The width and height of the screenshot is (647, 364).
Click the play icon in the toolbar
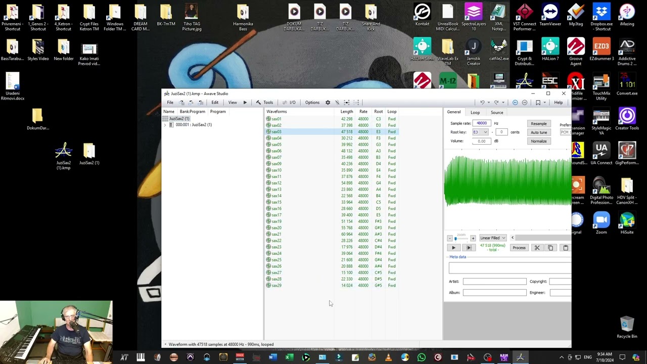tap(245, 103)
